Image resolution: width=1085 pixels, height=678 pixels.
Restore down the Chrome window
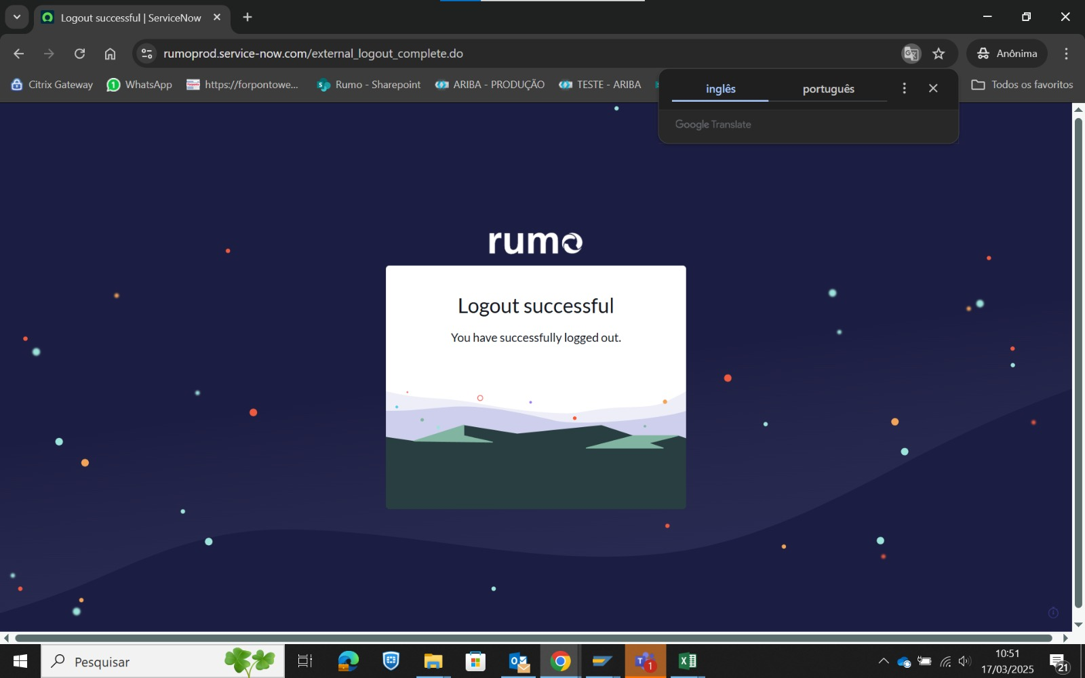tap(1027, 17)
